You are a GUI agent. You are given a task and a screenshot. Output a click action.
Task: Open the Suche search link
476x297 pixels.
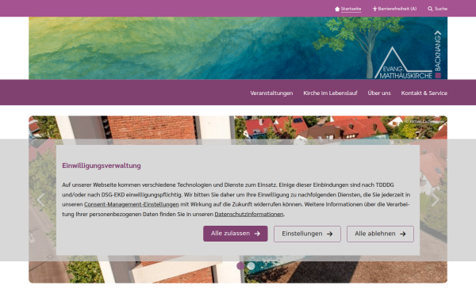coord(441,9)
